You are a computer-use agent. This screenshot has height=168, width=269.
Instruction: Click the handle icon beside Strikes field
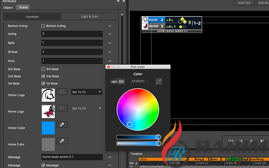[110, 52]
